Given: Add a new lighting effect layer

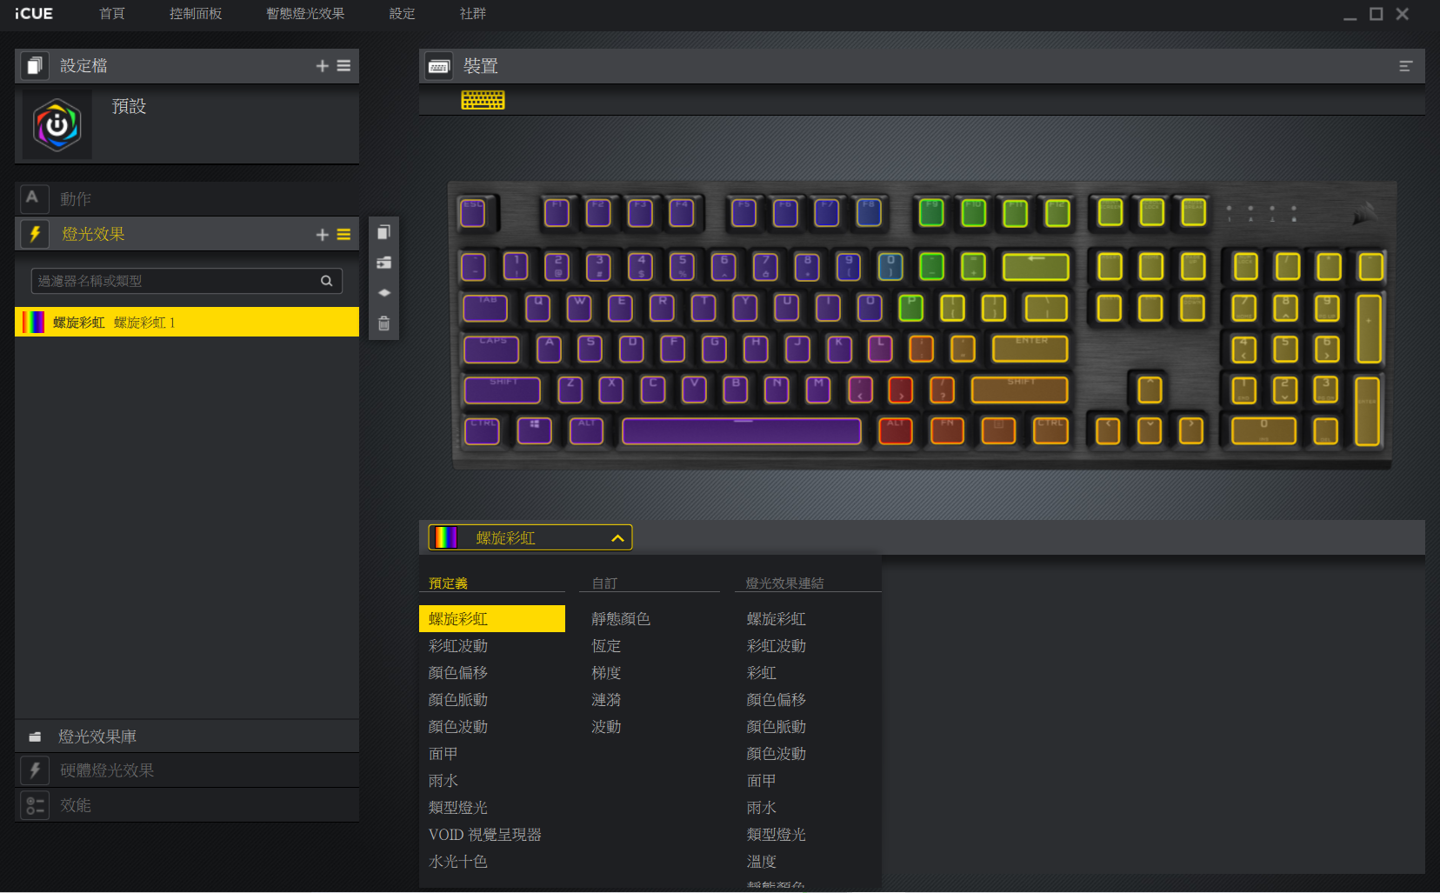Looking at the screenshot, I should tap(322, 235).
